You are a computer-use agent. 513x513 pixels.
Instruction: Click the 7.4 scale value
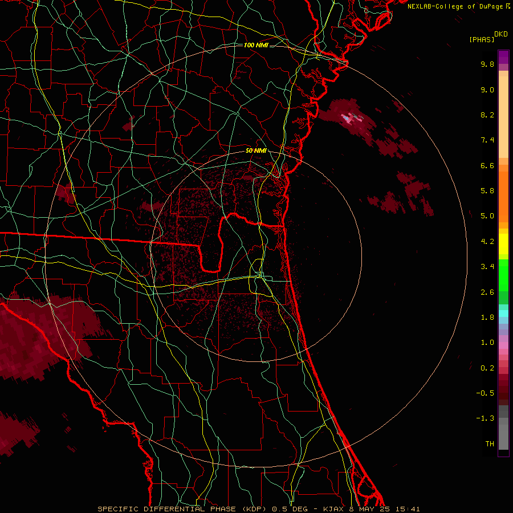[487, 140]
